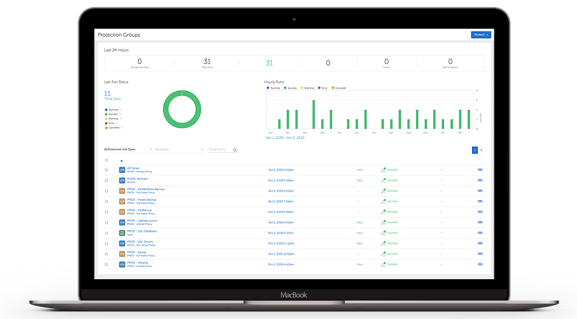Click the 11 Total Jobs link
The width and height of the screenshot is (577, 319).
click(112, 95)
